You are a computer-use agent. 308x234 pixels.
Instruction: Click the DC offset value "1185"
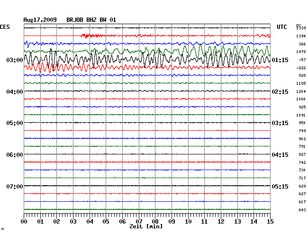point(301,84)
